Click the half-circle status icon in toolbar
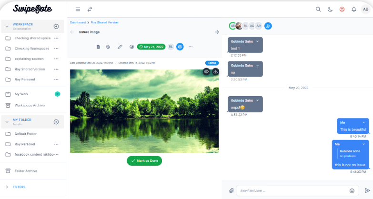 (131, 47)
